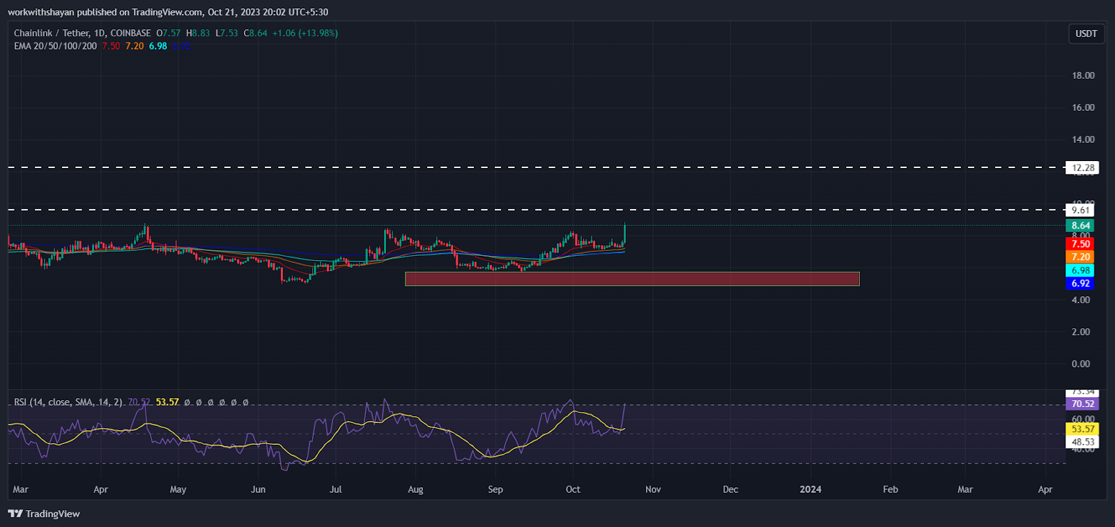The image size is (1115, 527).
Task: Click the orange 7.20 EMA price tag
Action: 1080,257
